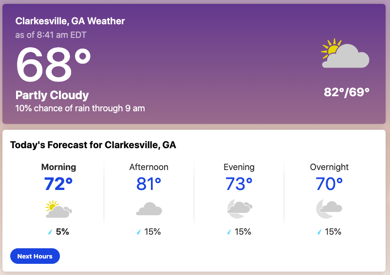Click the raindrop icon under Overnight
Screen dimensions: 390x275
coord(319,232)
